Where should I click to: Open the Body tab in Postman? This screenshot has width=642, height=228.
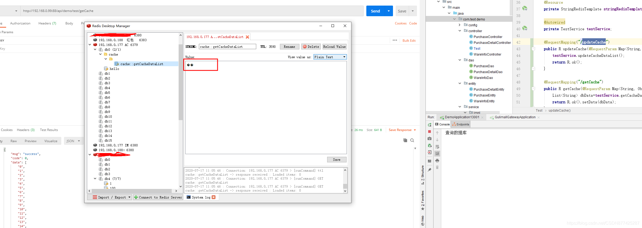click(x=69, y=23)
